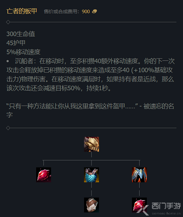This screenshot has width=183, height=217.
Task: Click the Dead Man's Plate item icon
Action: [91, 144]
